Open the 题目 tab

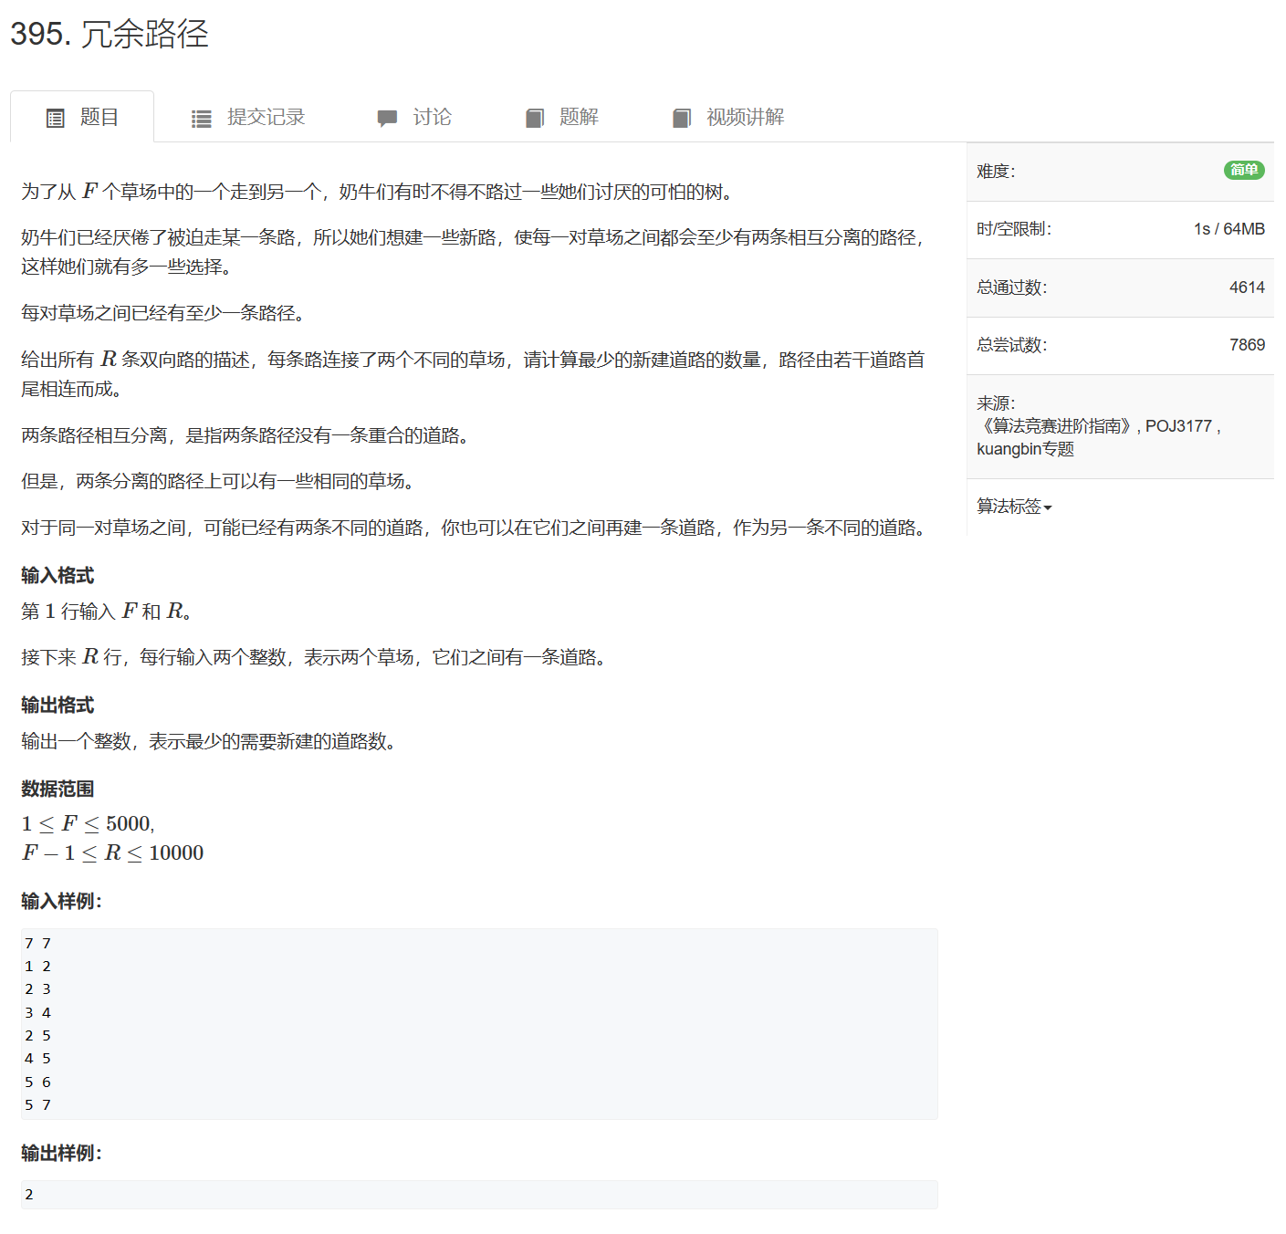point(82,117)
